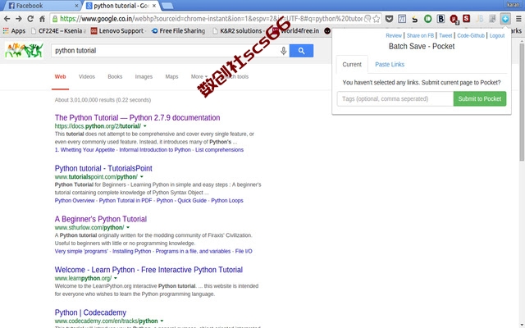Click the green circle extension icon
This screenshot has height=328, width=525.
point(427,19)
